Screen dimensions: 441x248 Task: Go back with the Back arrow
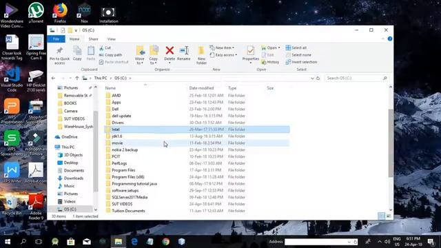54,78
